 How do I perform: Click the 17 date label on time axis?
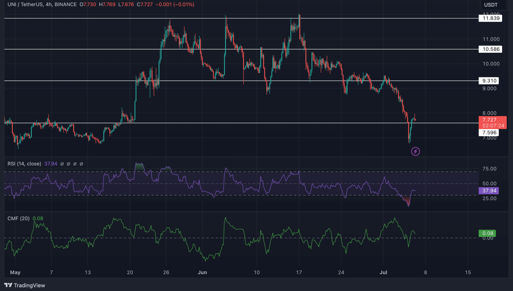pos(299,272)
